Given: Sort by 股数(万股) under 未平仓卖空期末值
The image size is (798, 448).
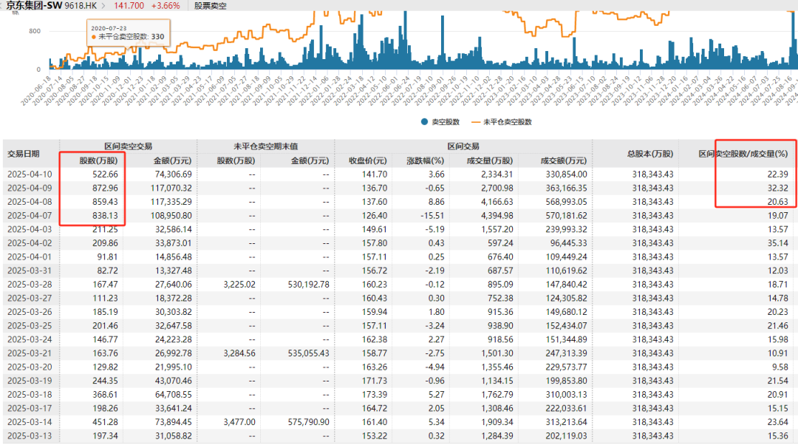Looking at the screenshot, I should (x=236, y=161).
